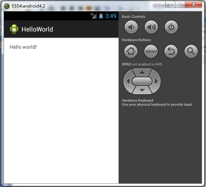
Task: Click the 'Basic Controls' label
Action: pos(134,16)
